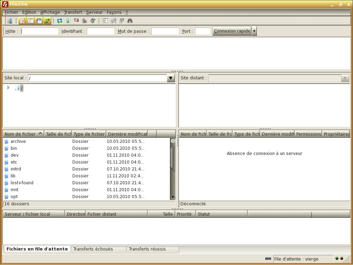Open the Site distant path dropdown

(345, 78)
